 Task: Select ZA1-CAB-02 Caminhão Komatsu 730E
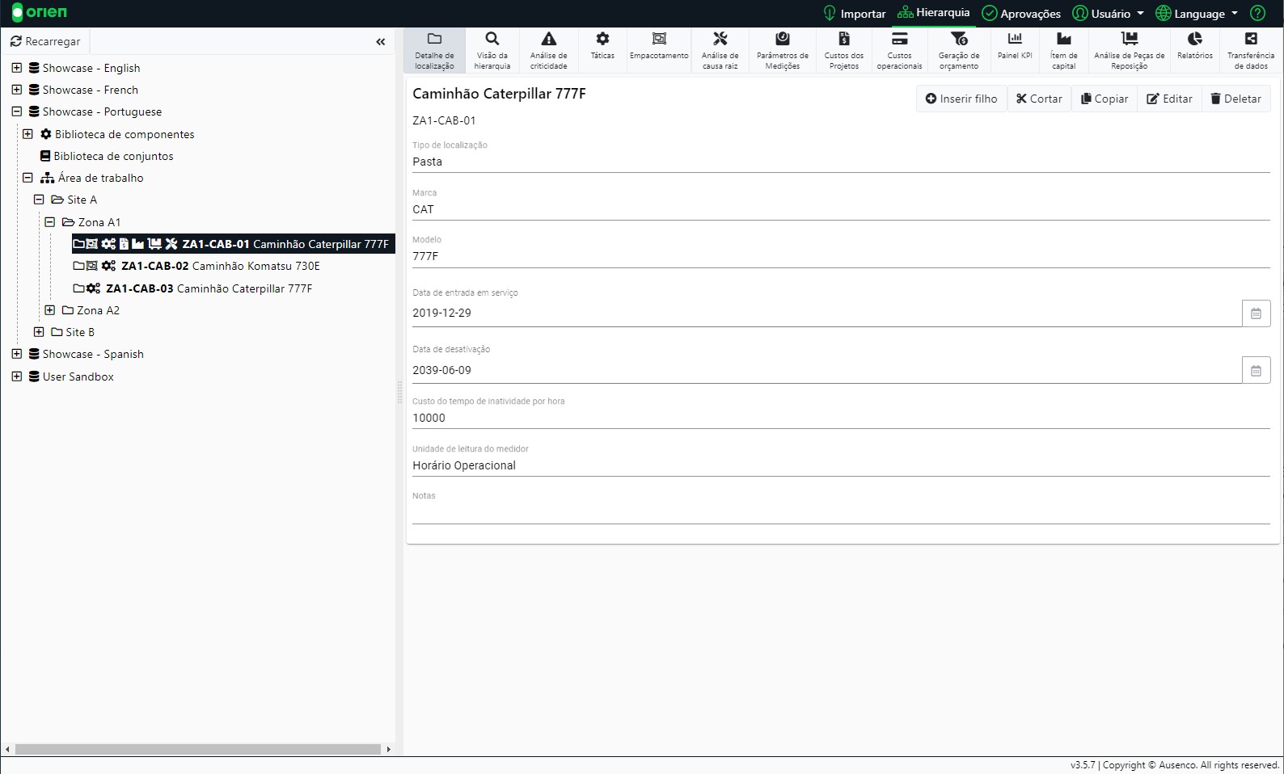[196, 266]
